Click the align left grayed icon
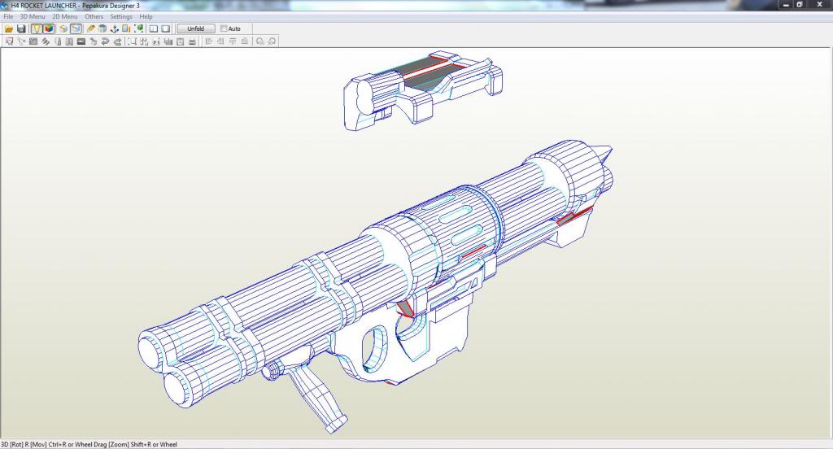This screenshot has height=449, width=833. [x=209, y=41]
